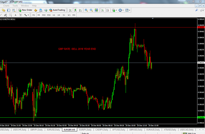Select the EURGBP,M5 chart tab

(70, 130)
